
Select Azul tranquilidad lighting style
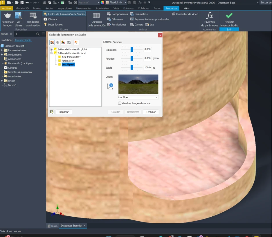click(x=71, y=57)
